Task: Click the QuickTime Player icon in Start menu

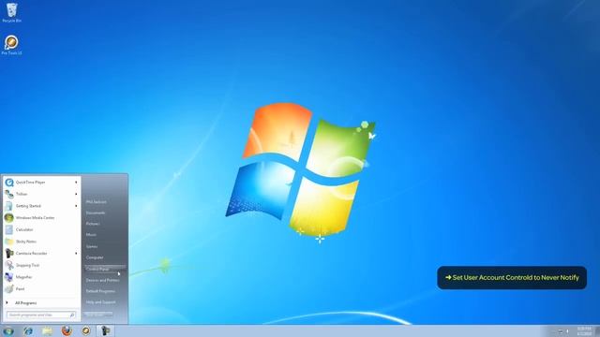Action: pyautogui.click(x=9, y=183)
